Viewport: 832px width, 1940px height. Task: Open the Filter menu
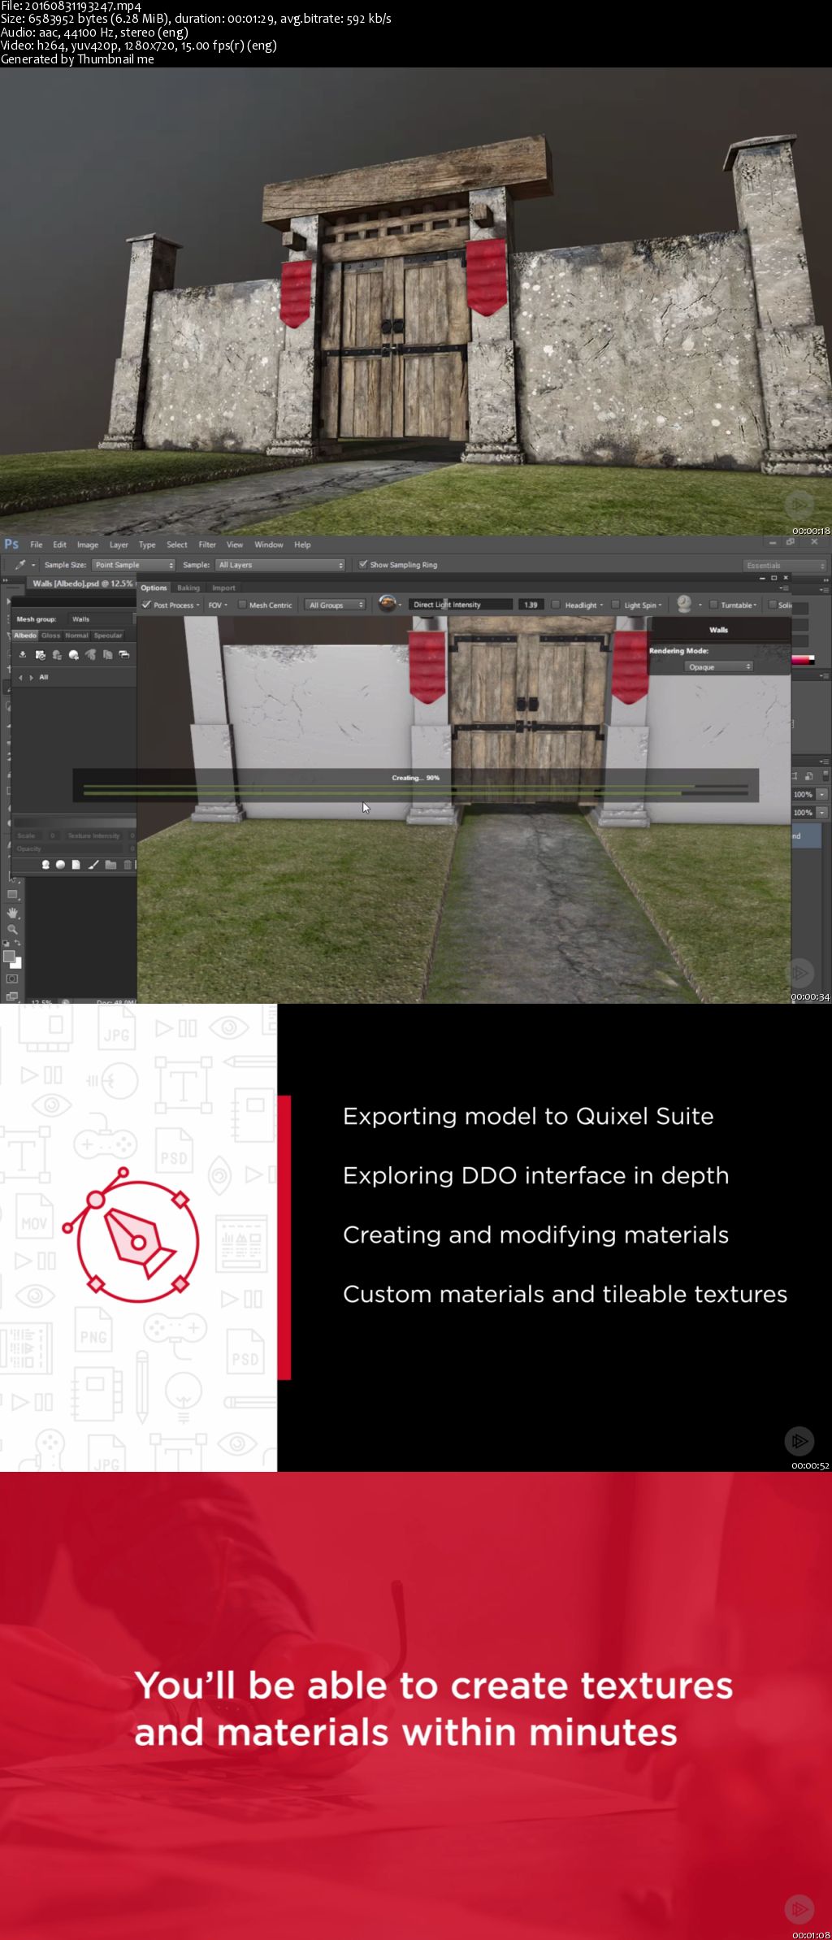[207, 545]
